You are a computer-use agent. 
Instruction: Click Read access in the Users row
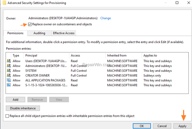click(74, 61)
